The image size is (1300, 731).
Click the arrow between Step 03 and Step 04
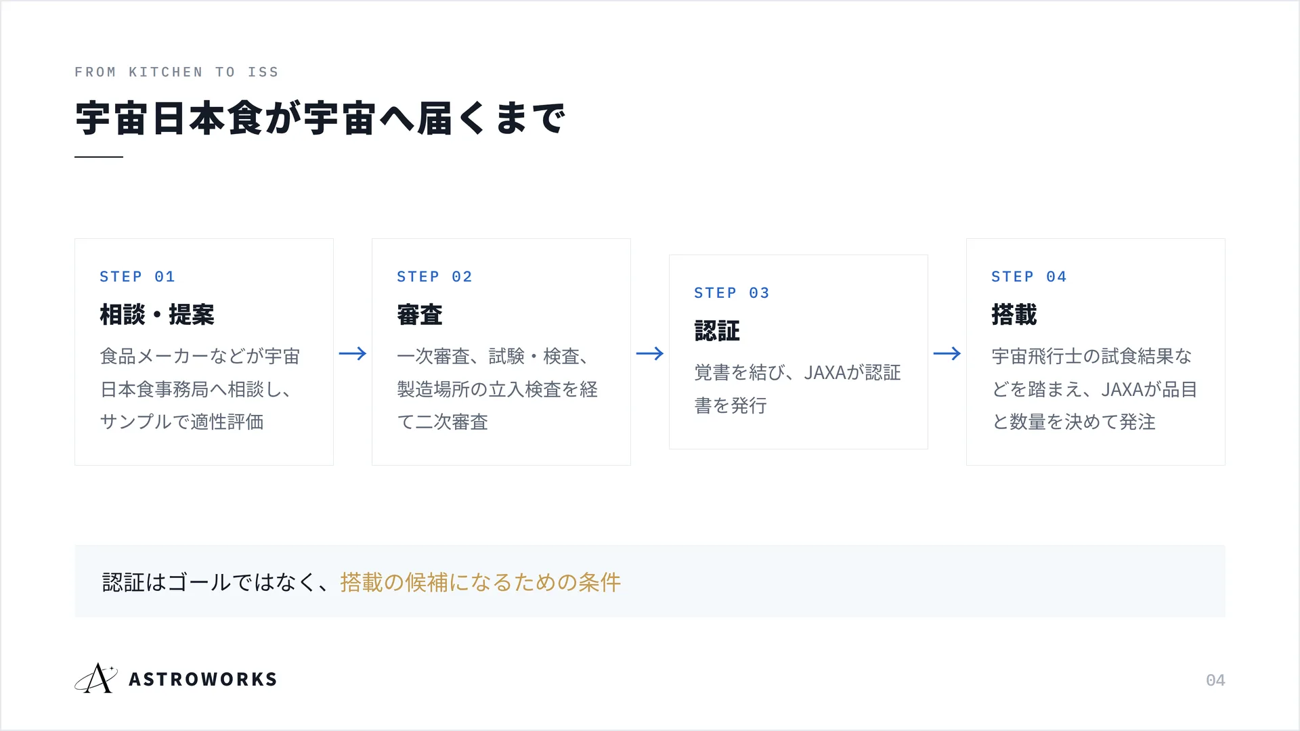click(947, 353)
